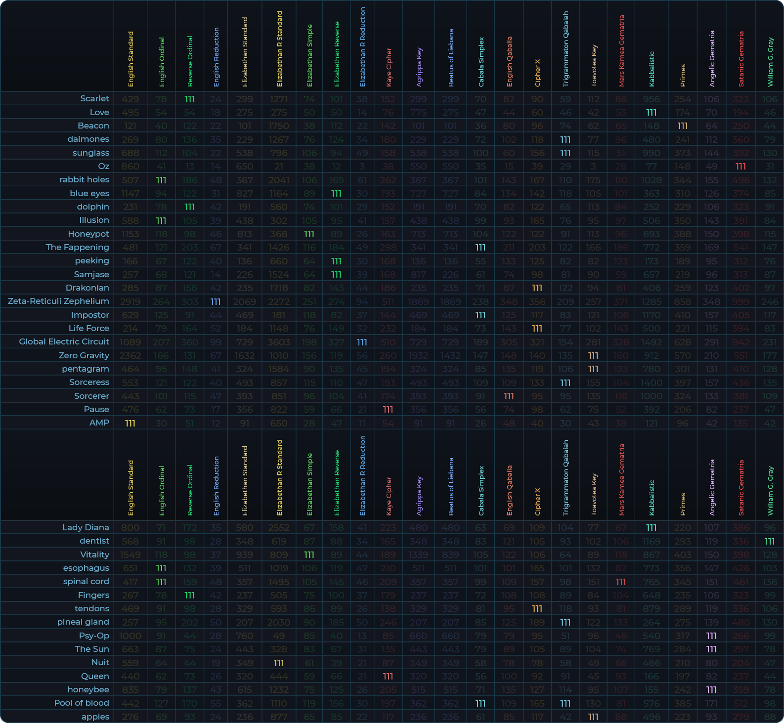Click the highlighted 111 in the AMP row
The height and width of the screenshot is (723, 784).
[x=130, y=423]
